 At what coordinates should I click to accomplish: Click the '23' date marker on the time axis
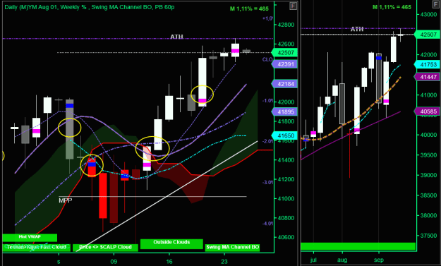coord(224,261)
